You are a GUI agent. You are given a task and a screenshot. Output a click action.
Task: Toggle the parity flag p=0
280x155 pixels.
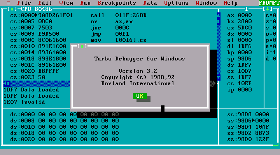pos(271,40)
